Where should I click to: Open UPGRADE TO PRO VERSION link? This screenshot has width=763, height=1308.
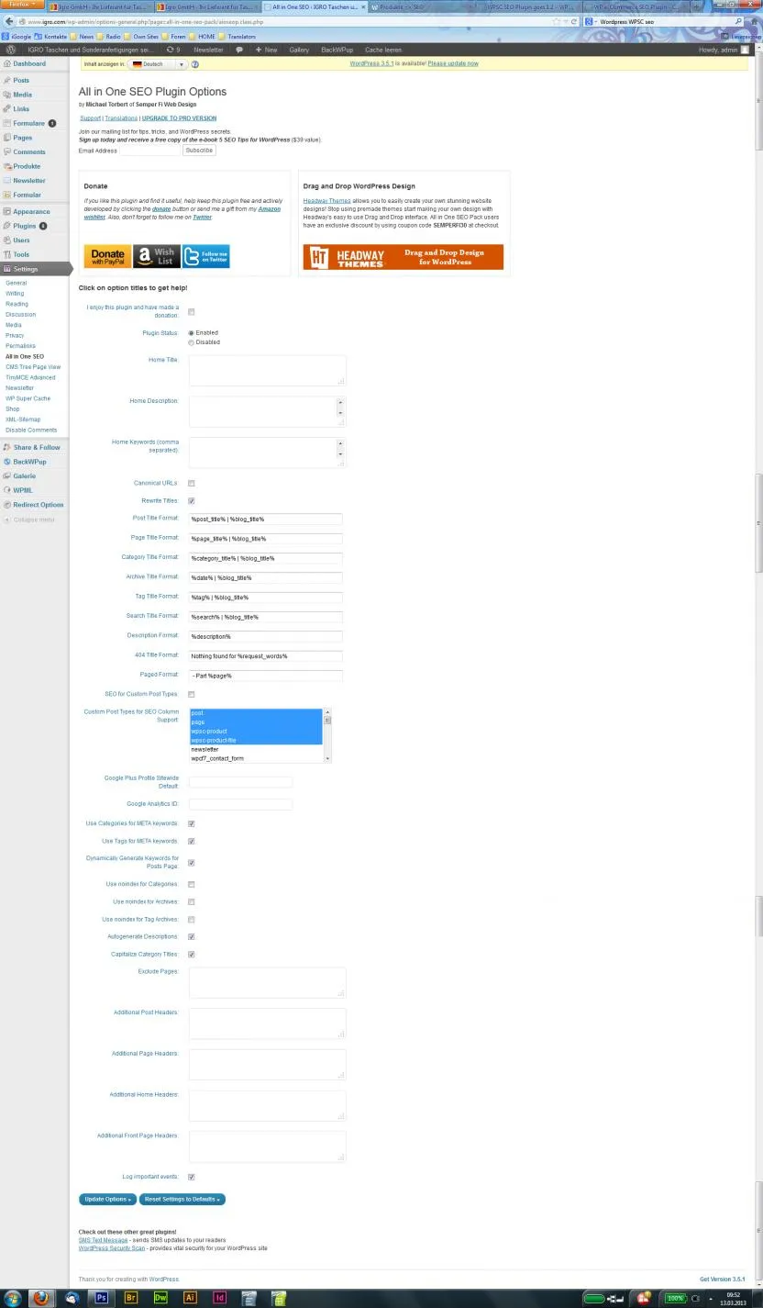(x=179, y=118)
